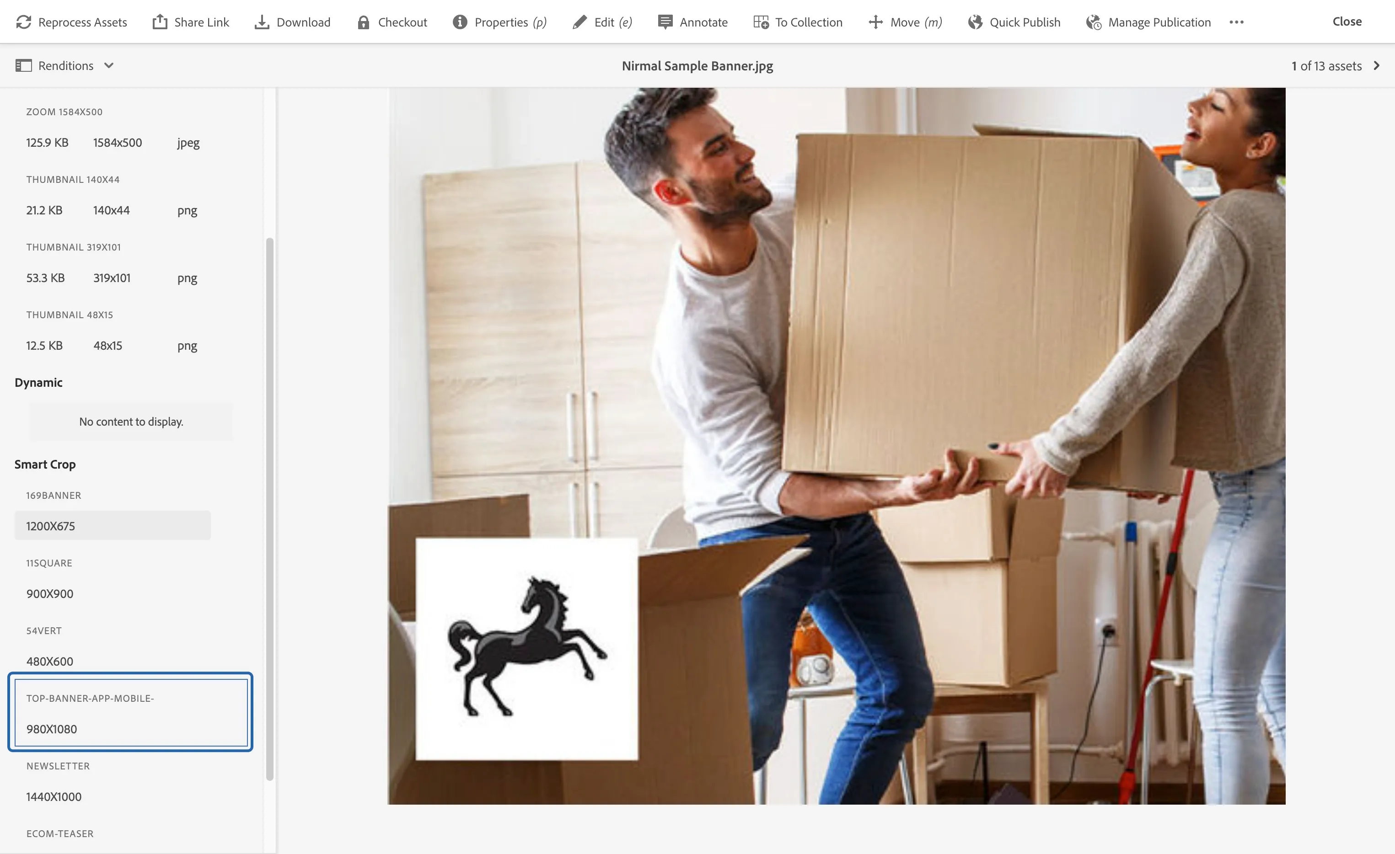Click the Dynamic section heading
The image size is (1395, 854).
pos(38,383)
